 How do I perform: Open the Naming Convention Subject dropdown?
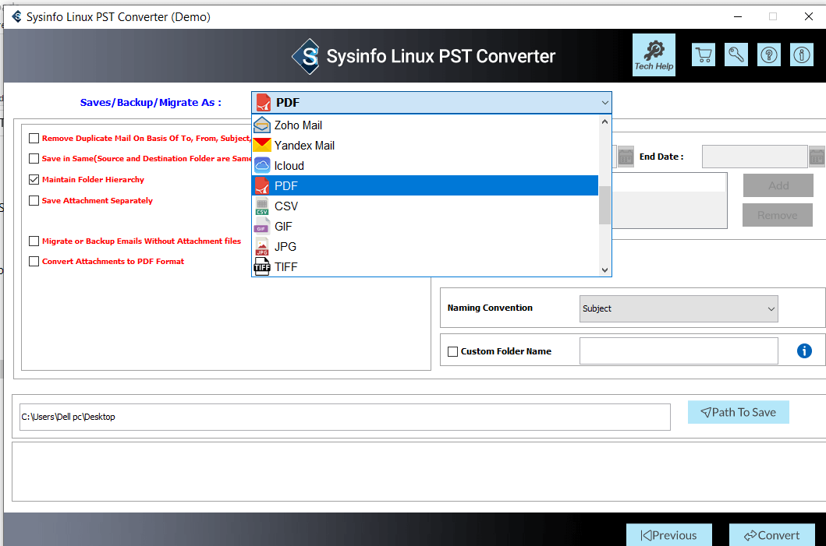point(679,308)
